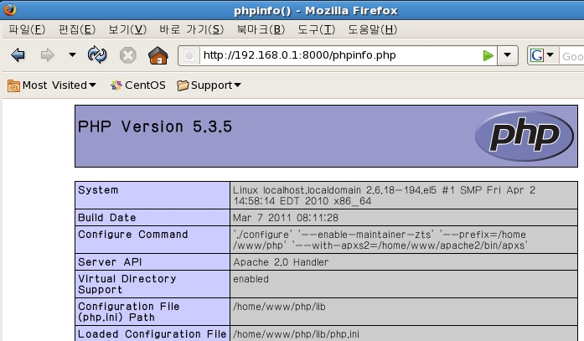The image size is (584, 341).
Task: Click the Google search input box
Action: (x=571, y=56)
